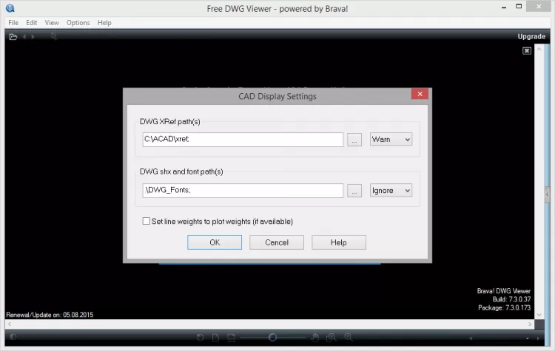Viewport: 555px width, 351px height.
Task: Click the Package: 7.3.0.173 text
Action: point(505,308)
